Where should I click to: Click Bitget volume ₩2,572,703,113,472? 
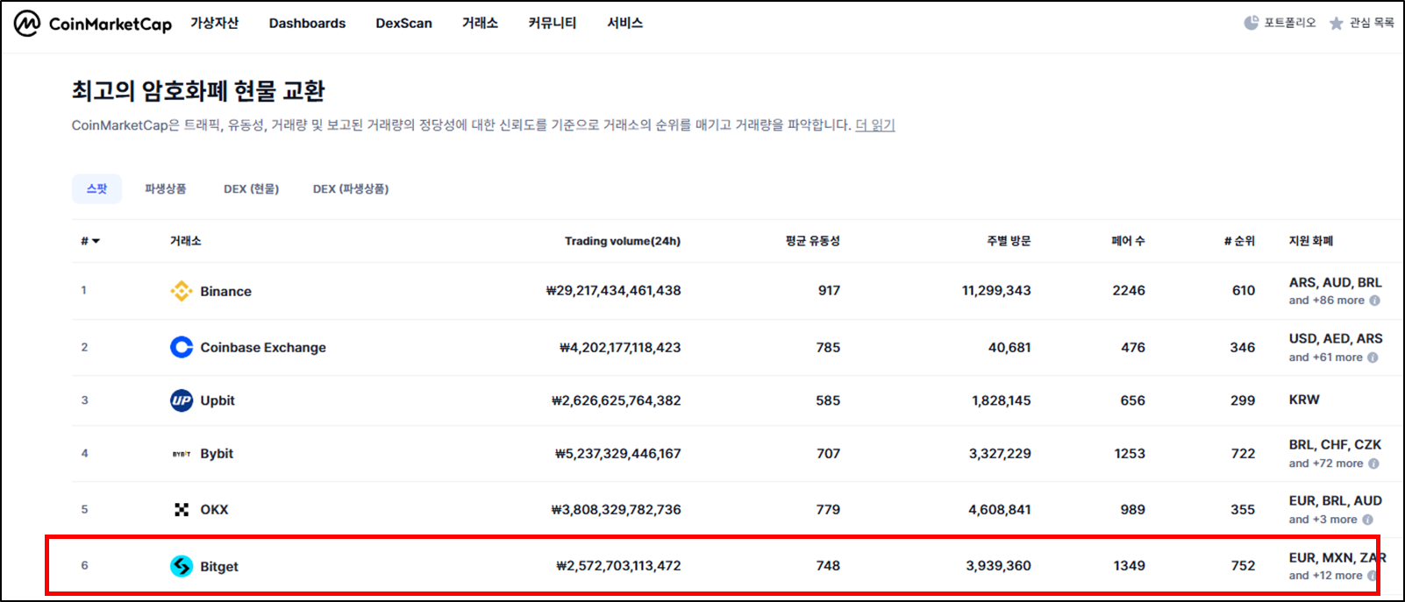click(x=619, y=566)
